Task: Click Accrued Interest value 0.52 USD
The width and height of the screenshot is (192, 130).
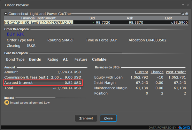Action: 73,83
